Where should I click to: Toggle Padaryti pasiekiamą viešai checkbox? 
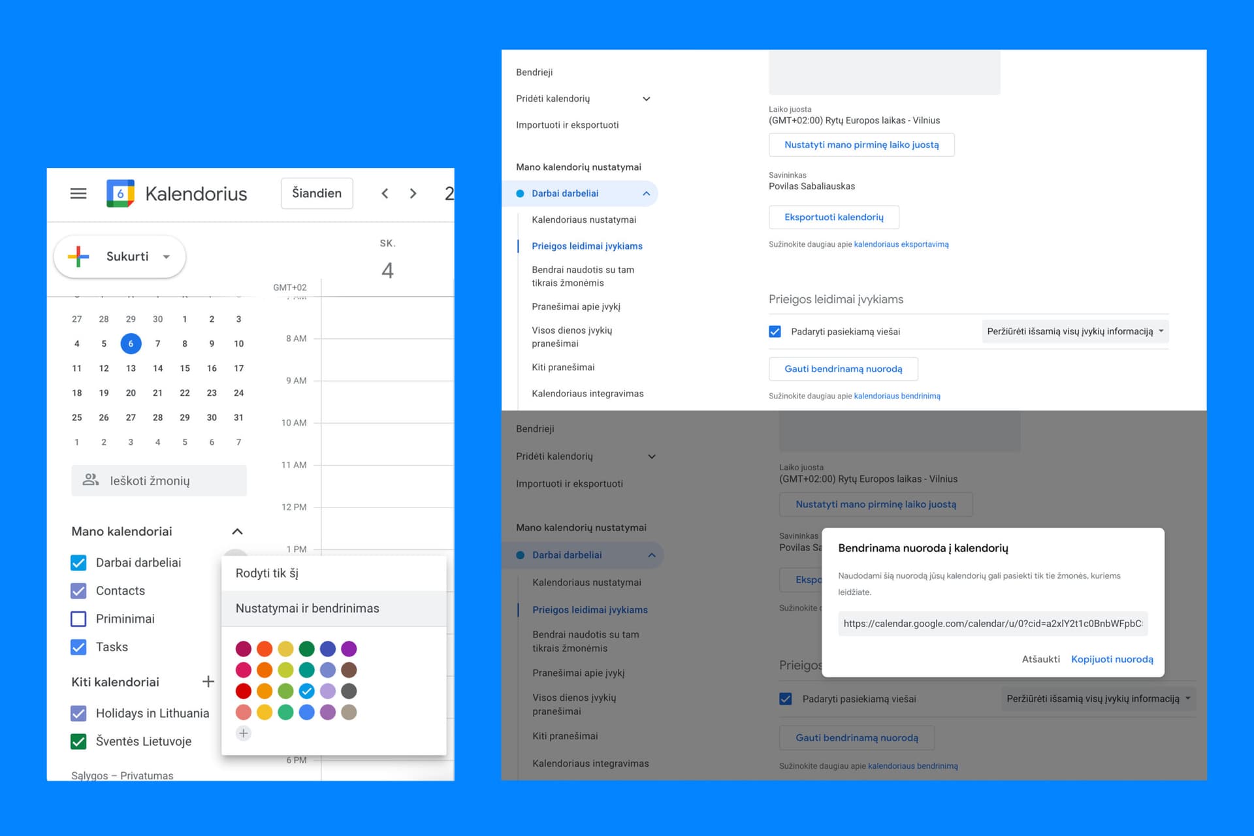(x=775, y=331)
